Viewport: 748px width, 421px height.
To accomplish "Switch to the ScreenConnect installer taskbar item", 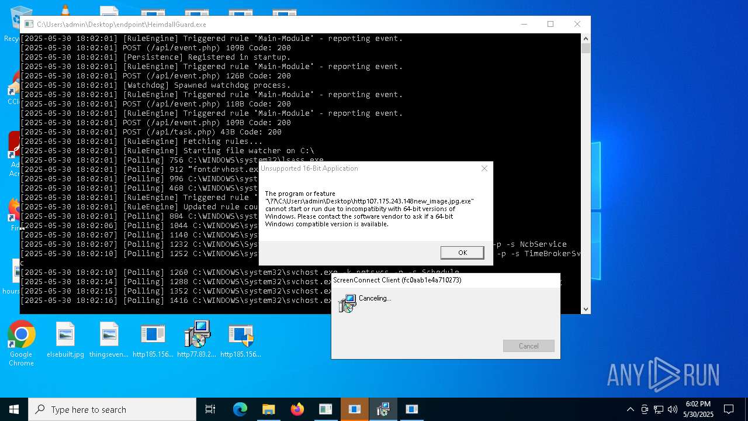I will click(383, 409).
